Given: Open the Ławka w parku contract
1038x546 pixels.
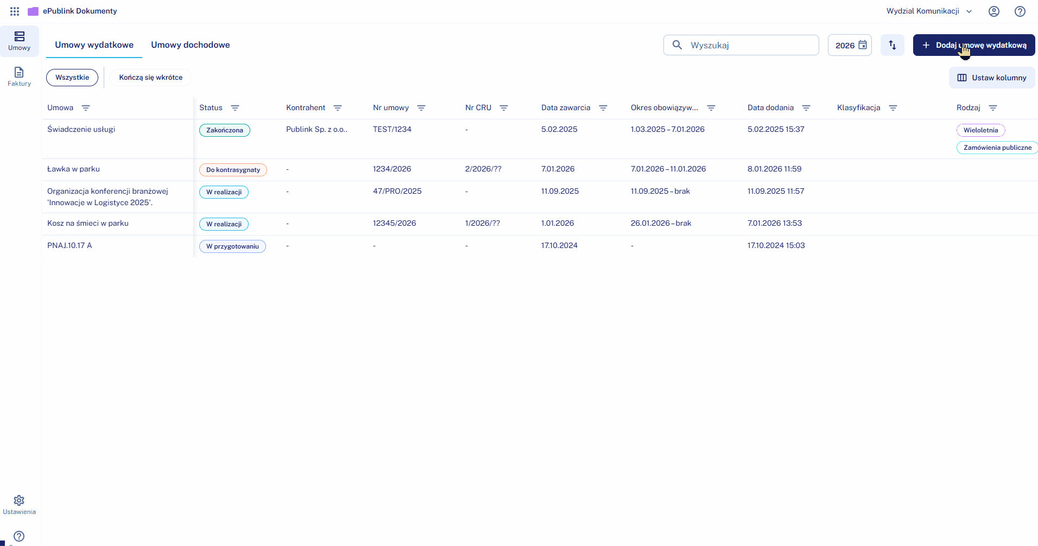Looking at the screenshot, I should click(73, 169).
